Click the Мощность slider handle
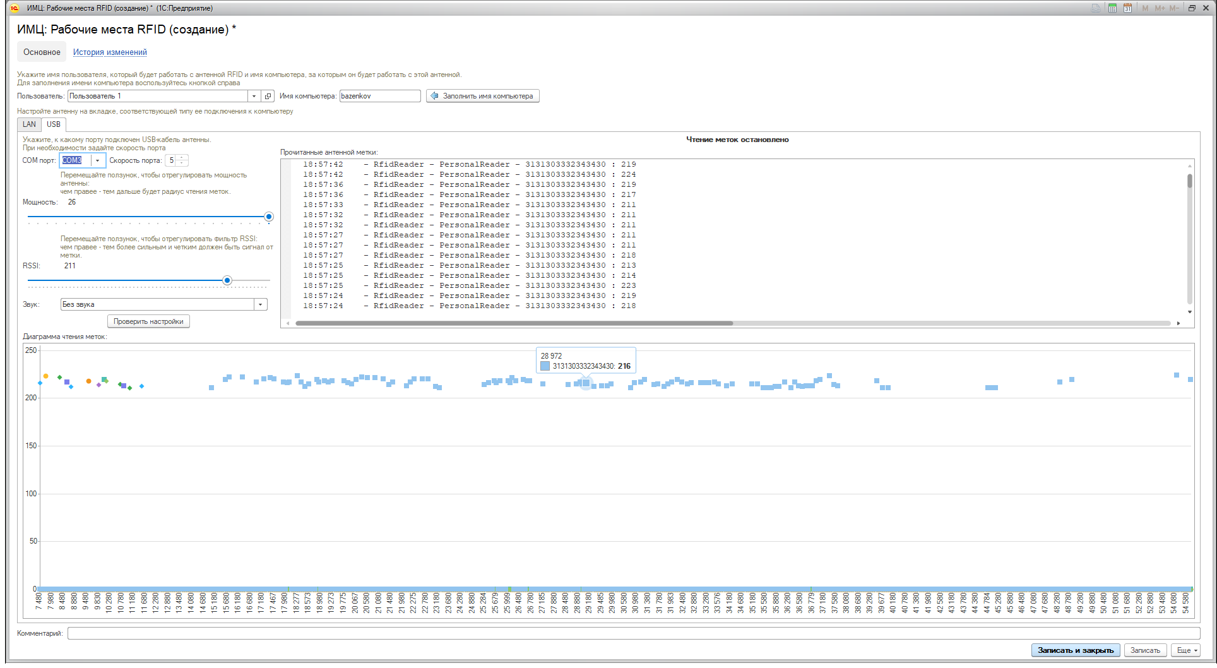Image resolution: width=1217 pixels, height=668 pixels. click(x=269, y=217)
